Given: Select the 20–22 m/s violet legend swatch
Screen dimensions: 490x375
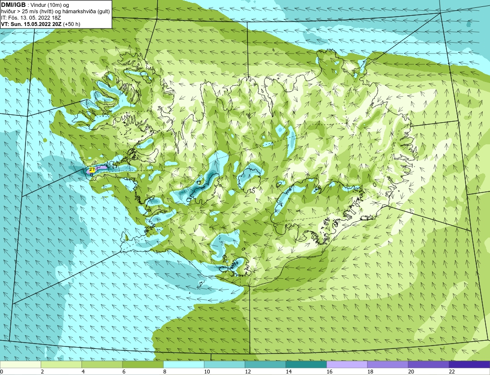Looking at the screenshot, I should (x=428, y=364).
